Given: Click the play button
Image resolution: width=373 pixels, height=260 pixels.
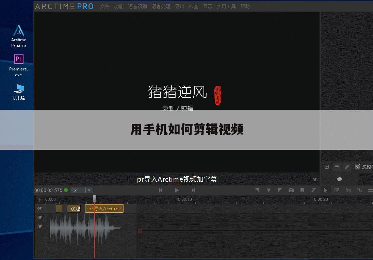Looking at the screenshot, I should pyautogui.click(x=177, y=190).
